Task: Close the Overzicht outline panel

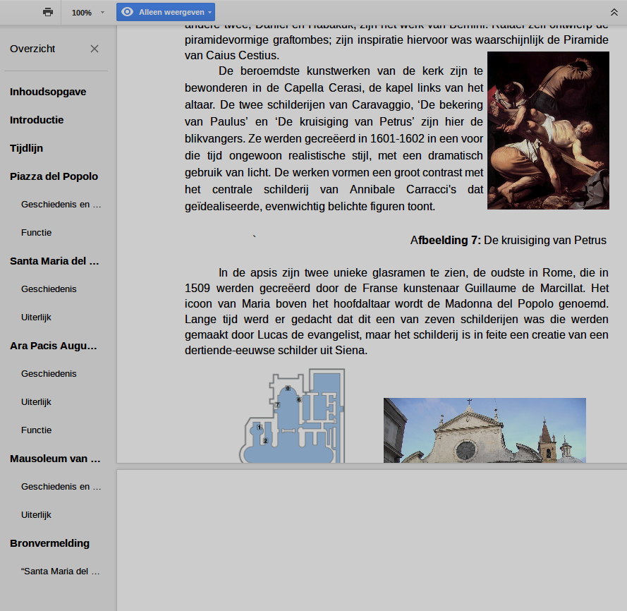Action: tap(95, 49)
